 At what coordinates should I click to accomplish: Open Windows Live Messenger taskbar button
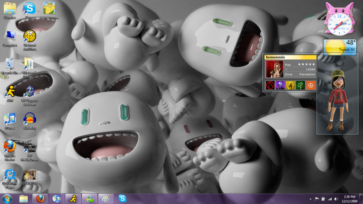coord(90,199)
